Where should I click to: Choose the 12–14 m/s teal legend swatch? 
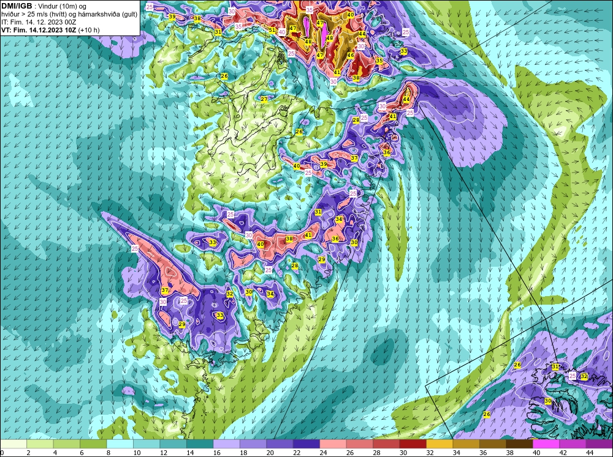[173, 444]
